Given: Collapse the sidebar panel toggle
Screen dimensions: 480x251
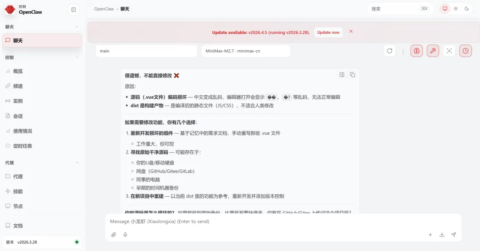Looking at the screenshot, I should (73, 10).
